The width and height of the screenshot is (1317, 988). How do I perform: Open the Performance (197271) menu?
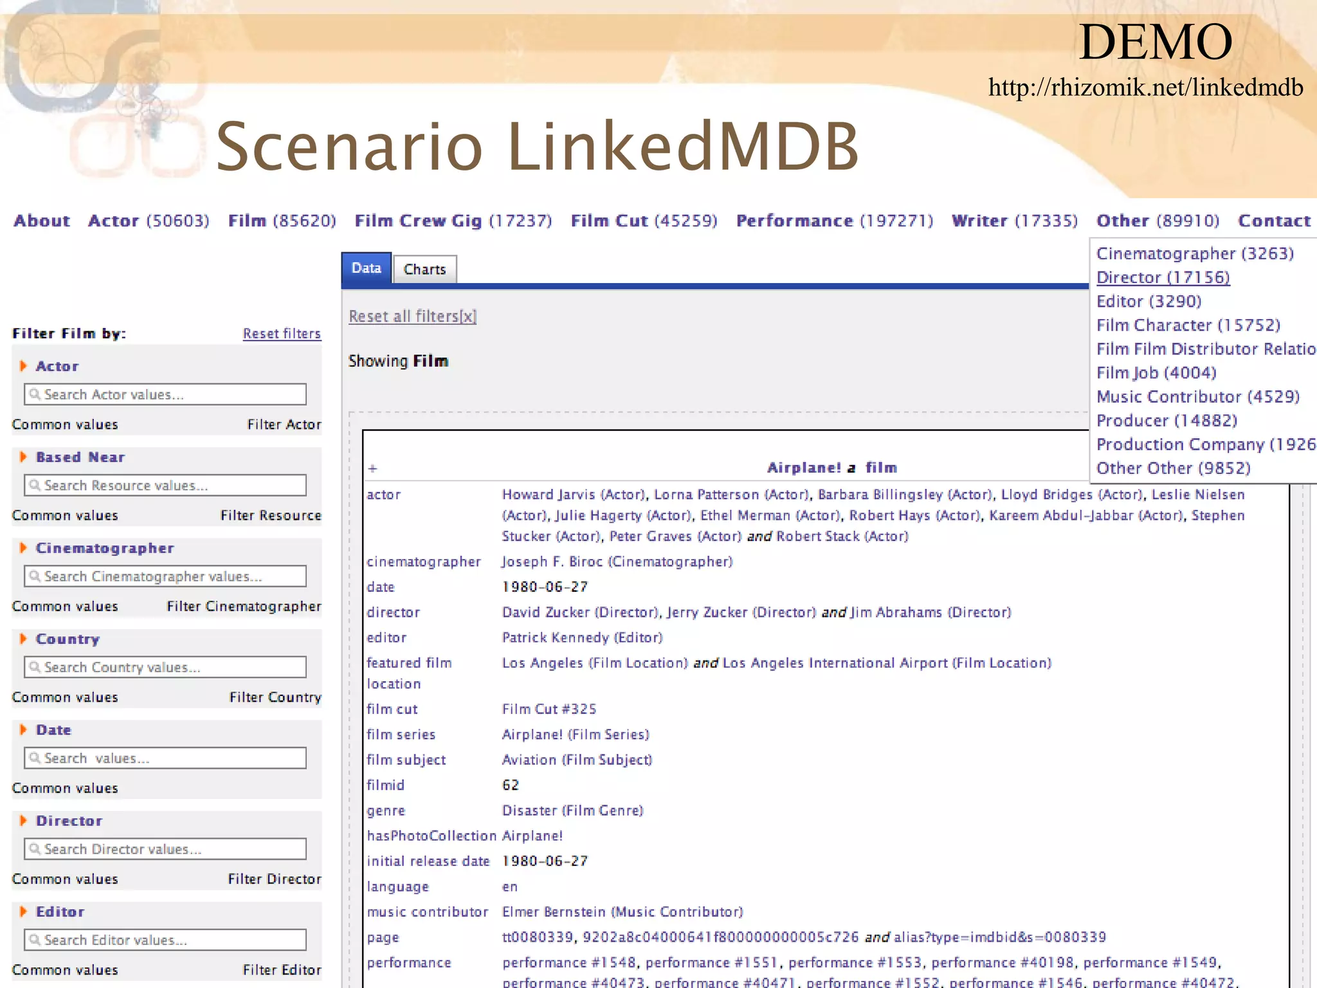835,221
